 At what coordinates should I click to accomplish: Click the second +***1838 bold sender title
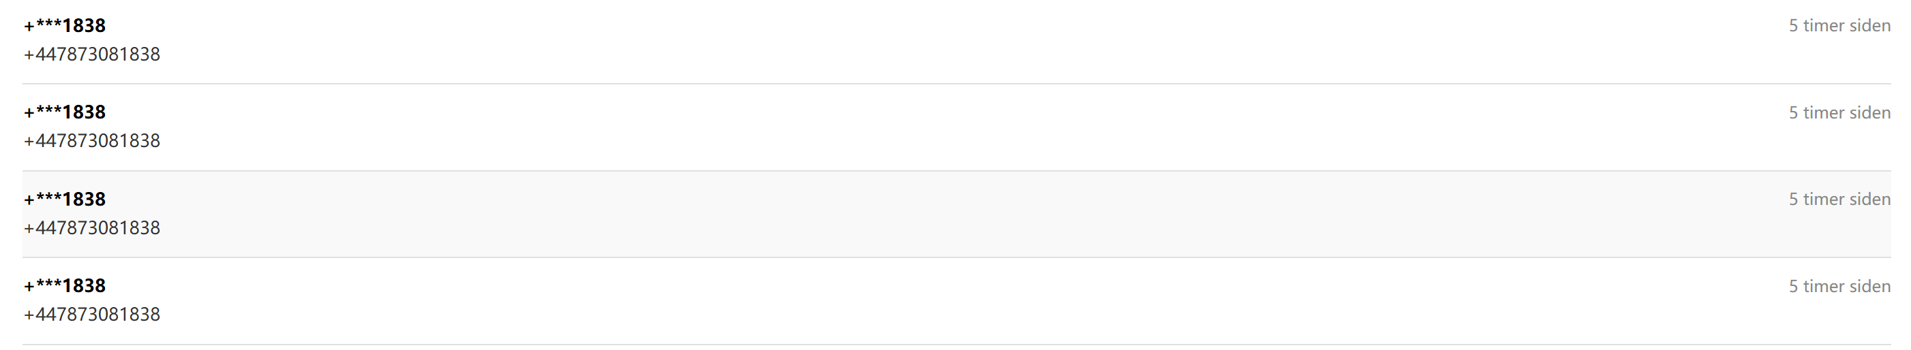pos(65,112)
